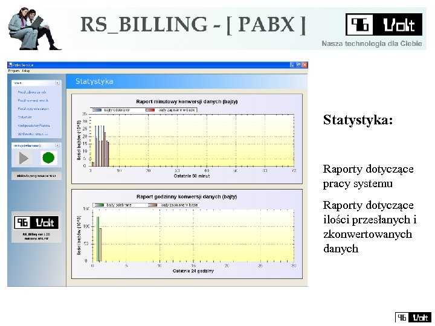Click blue legend swatch in minute report
The height and width of the screenshot is (326, 435).
[x=97, y=110]
